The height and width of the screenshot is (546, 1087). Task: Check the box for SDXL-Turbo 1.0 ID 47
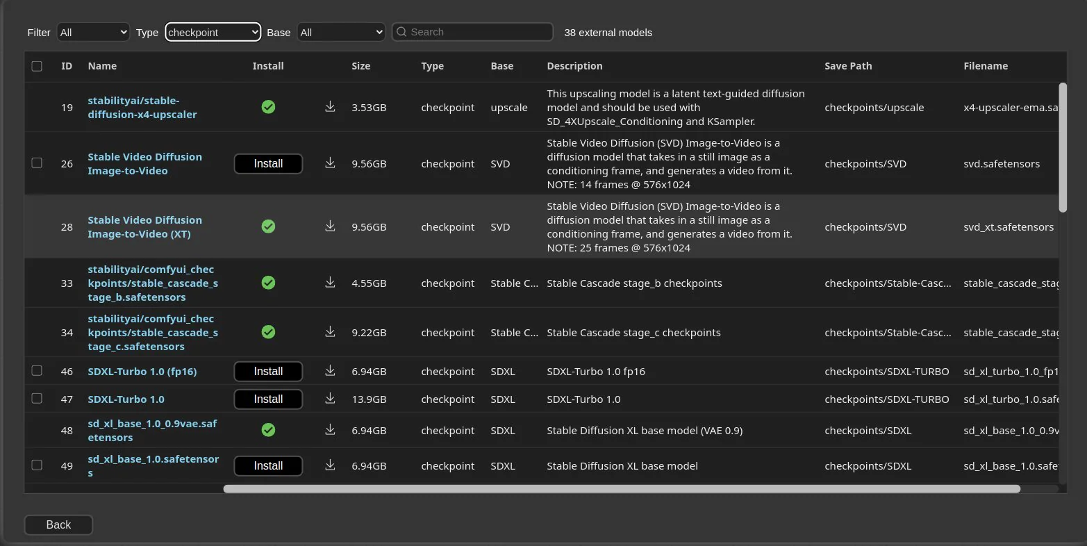click(x=37, y=398)
